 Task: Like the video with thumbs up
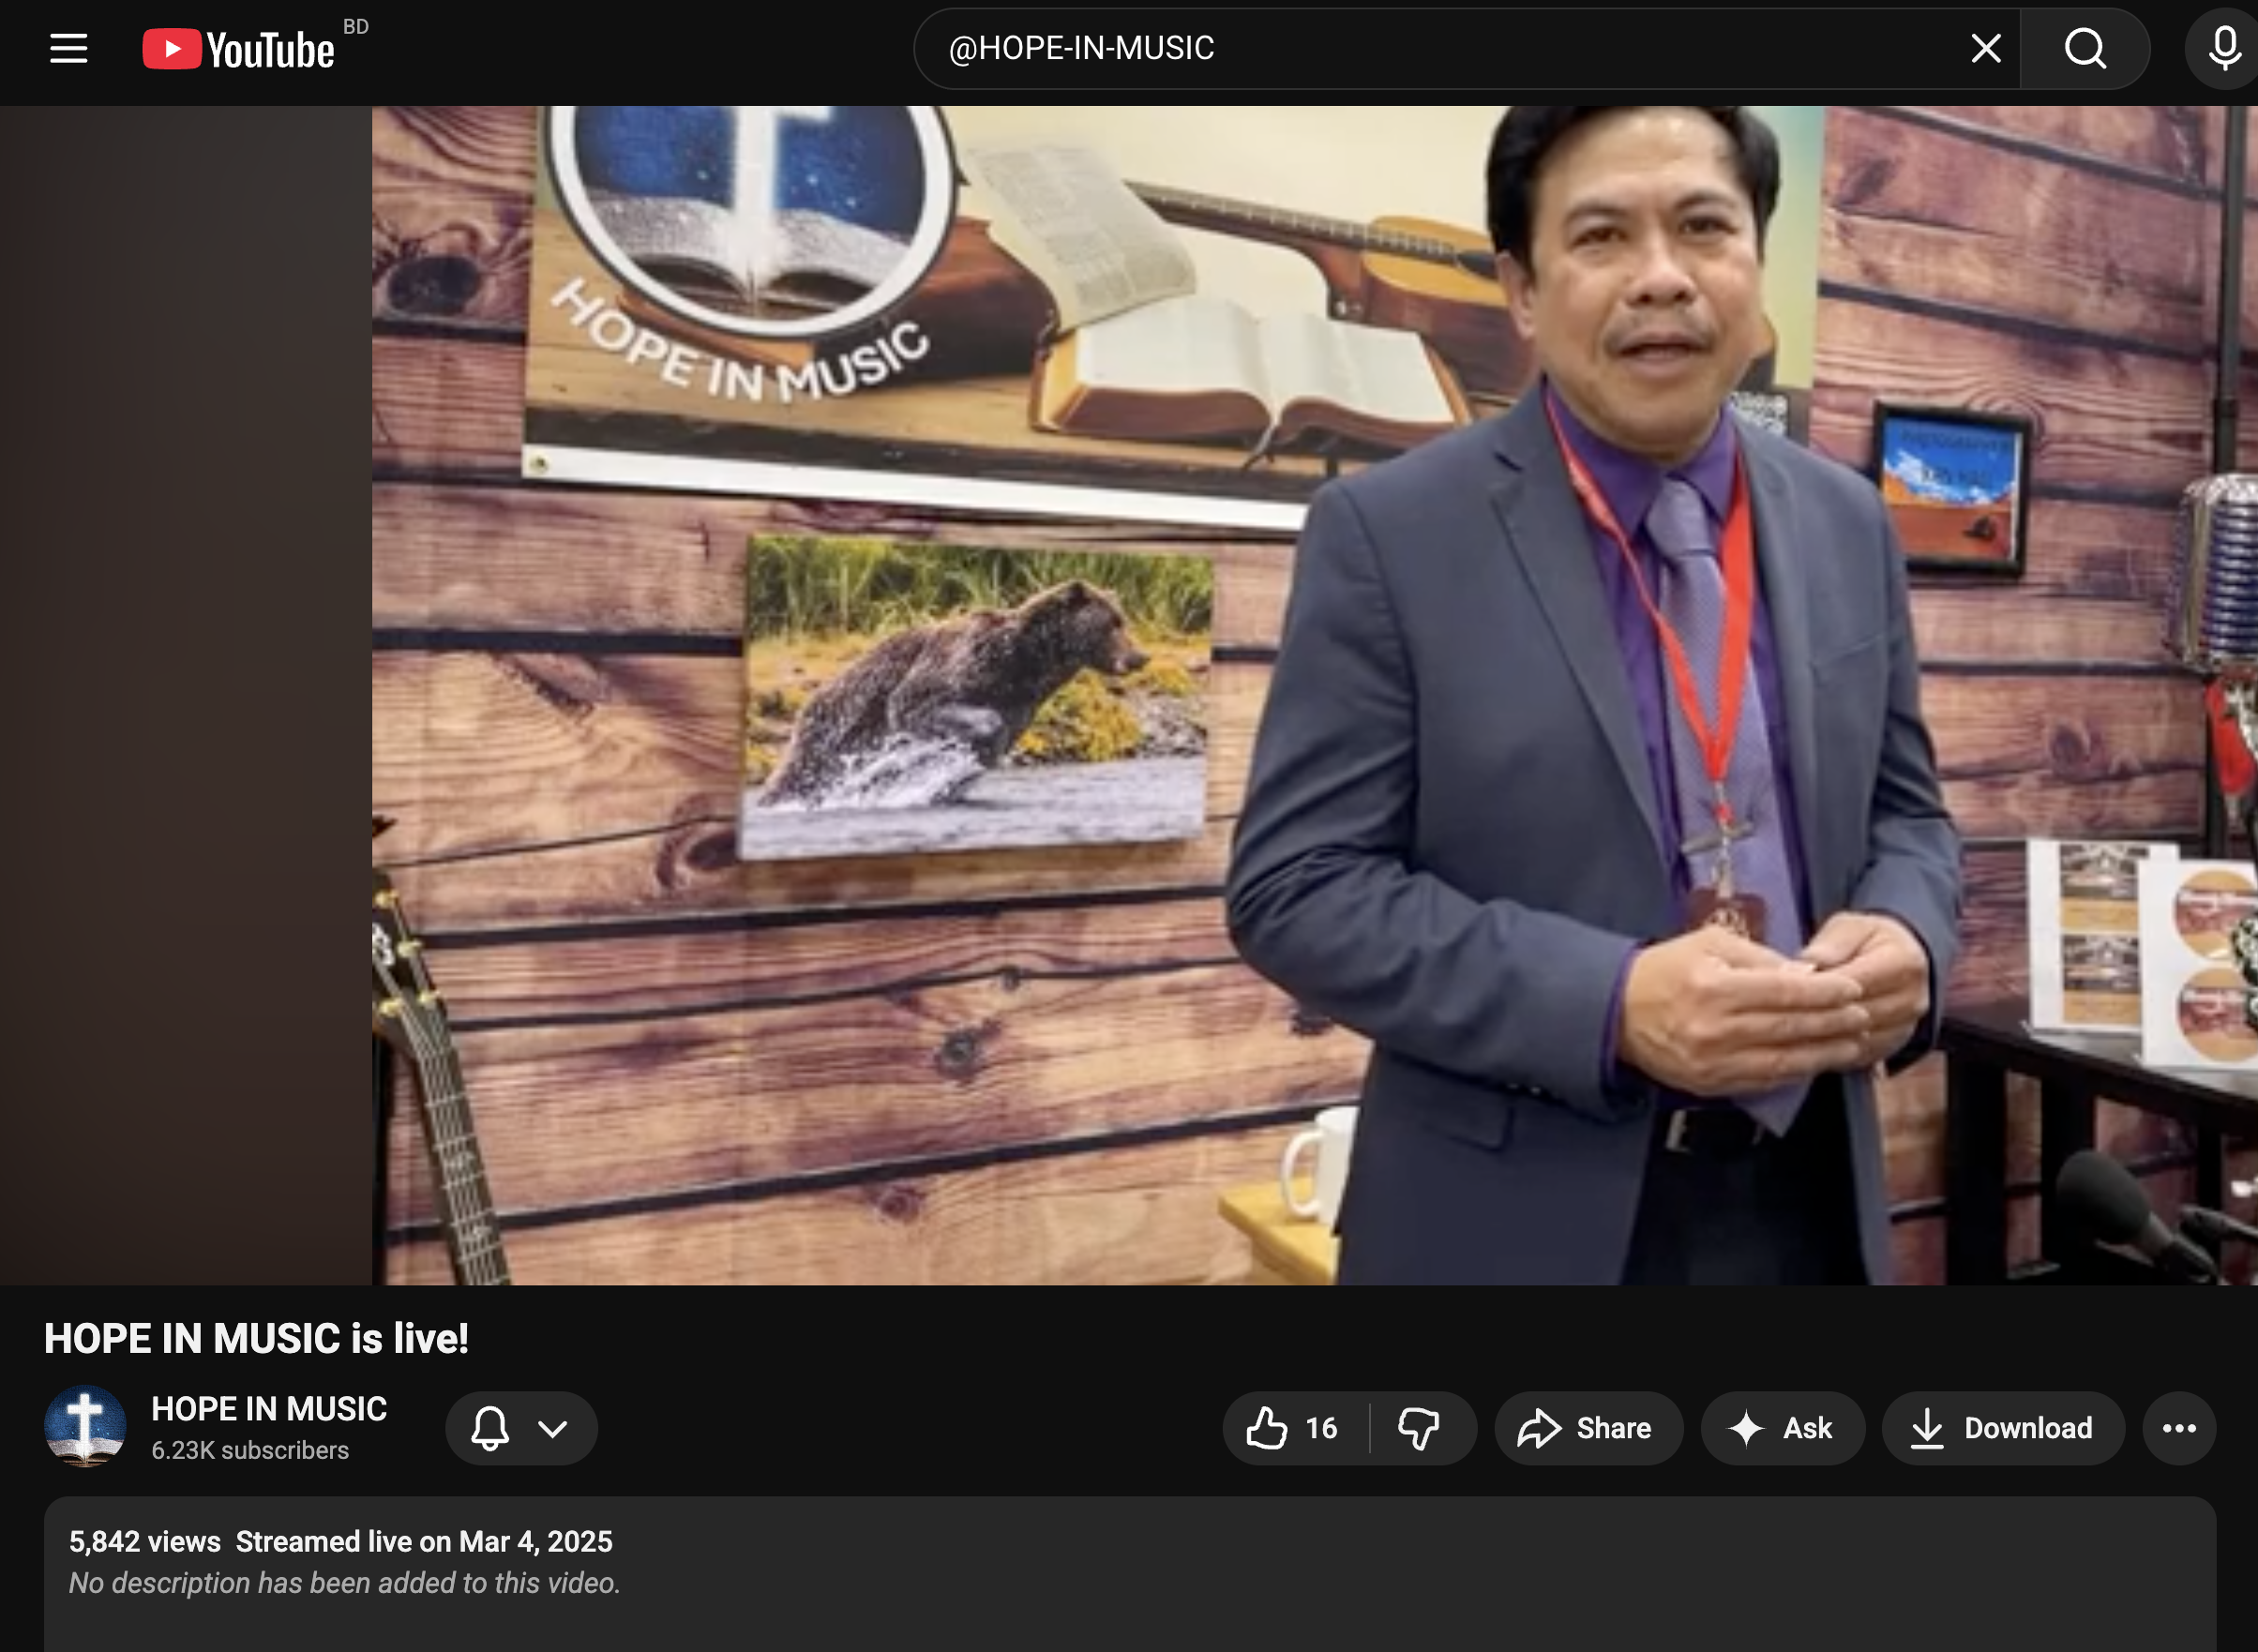coord(1295,1428)
